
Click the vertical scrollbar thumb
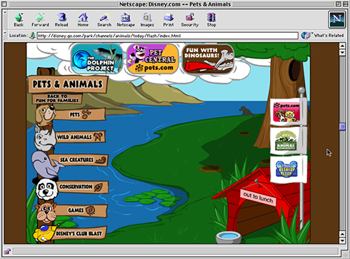[x=342, y=126]
